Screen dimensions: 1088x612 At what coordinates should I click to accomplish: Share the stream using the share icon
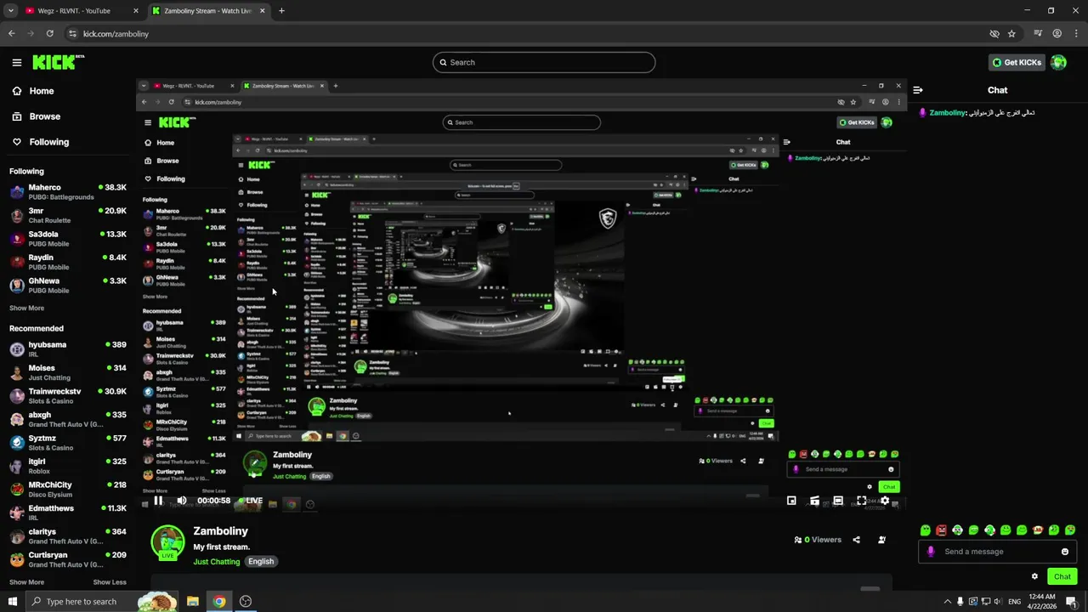[856, 540]
